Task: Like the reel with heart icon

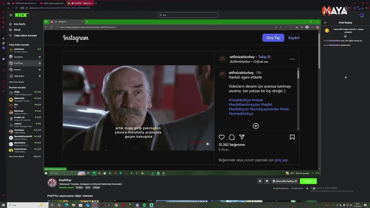Action: point(221,137)
